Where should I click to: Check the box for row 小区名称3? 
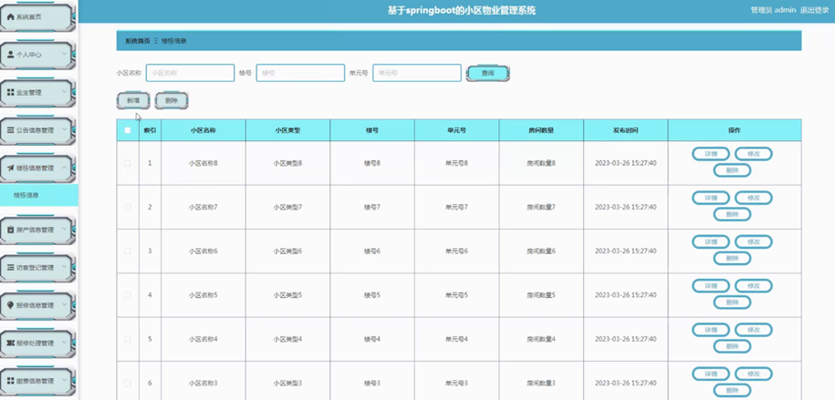coord(127,383)
